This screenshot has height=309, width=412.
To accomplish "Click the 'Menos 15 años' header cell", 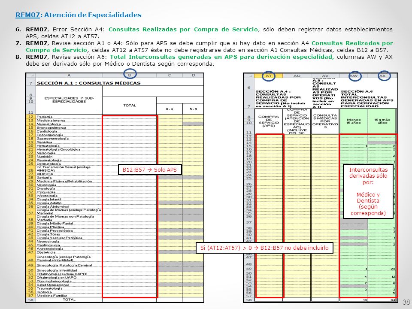I will coord(354,121).
